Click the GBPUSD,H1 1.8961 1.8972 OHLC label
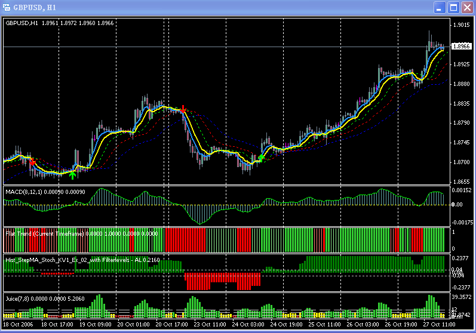This screenshot has width=476, height=333. 60,23
